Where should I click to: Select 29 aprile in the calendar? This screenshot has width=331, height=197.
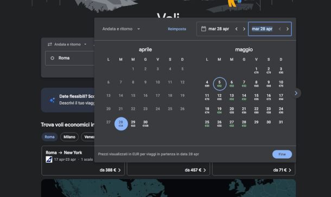[133, 123]
